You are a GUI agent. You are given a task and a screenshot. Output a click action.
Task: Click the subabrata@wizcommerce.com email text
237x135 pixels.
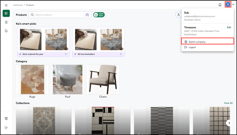point(200,16)
